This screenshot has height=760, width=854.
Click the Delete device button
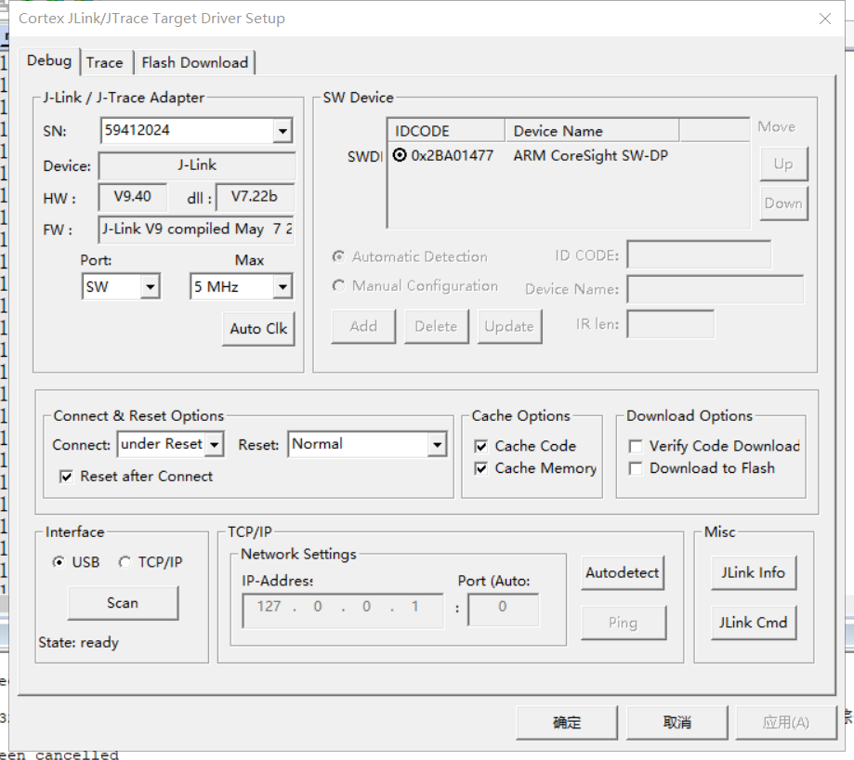coord(436,327)
